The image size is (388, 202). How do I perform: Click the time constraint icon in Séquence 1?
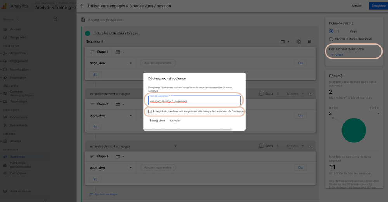point(299,41)
